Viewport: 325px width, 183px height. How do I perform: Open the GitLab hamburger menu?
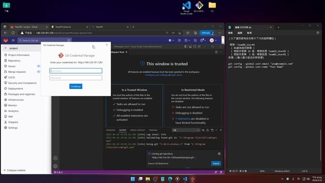(13, 40)
